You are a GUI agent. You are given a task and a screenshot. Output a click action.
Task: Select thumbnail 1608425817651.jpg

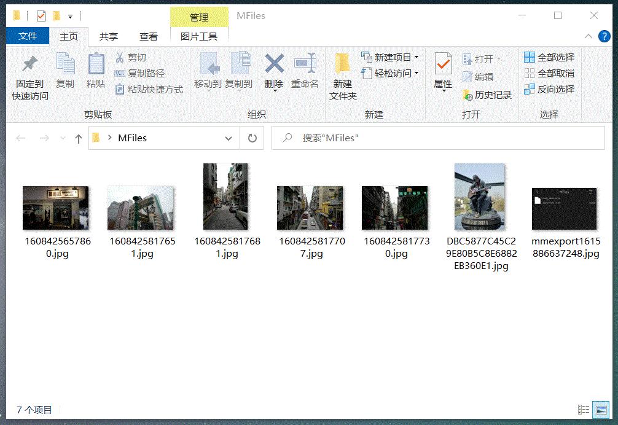click(140, 208)
